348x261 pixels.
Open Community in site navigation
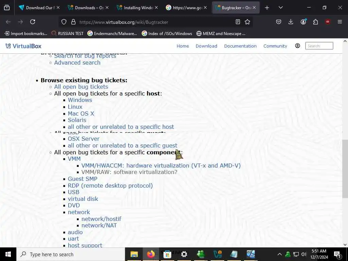tap(275, 46)
